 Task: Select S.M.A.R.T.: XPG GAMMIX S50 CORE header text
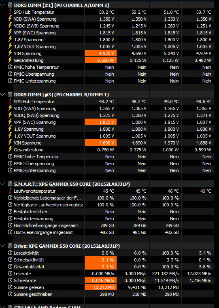(72, 184)
